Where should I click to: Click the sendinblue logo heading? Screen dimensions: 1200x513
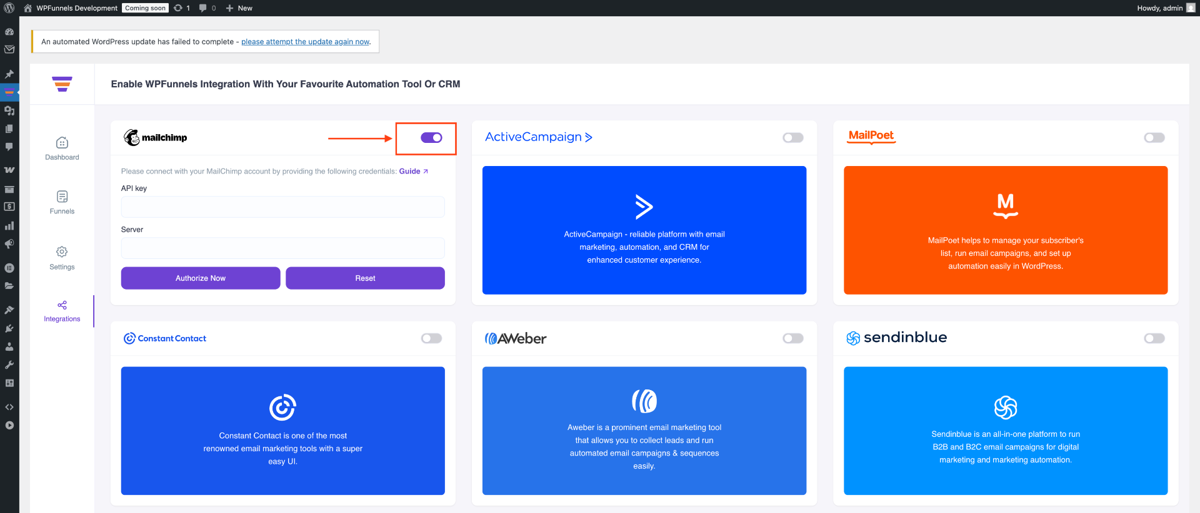click(x=897, y=338)
